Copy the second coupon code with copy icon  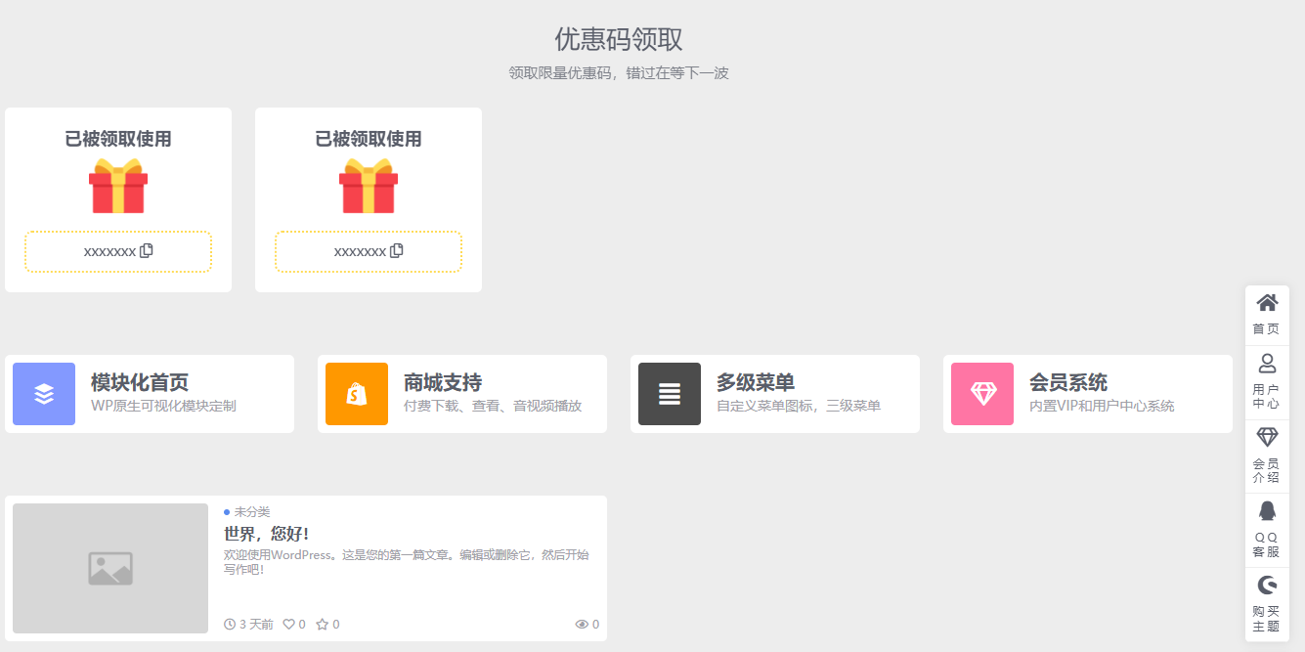point(397,250)
